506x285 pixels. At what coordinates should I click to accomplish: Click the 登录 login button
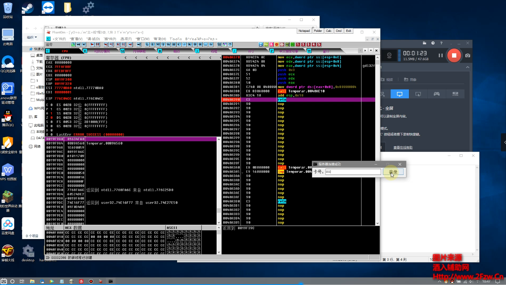click(x=393, y=172)
